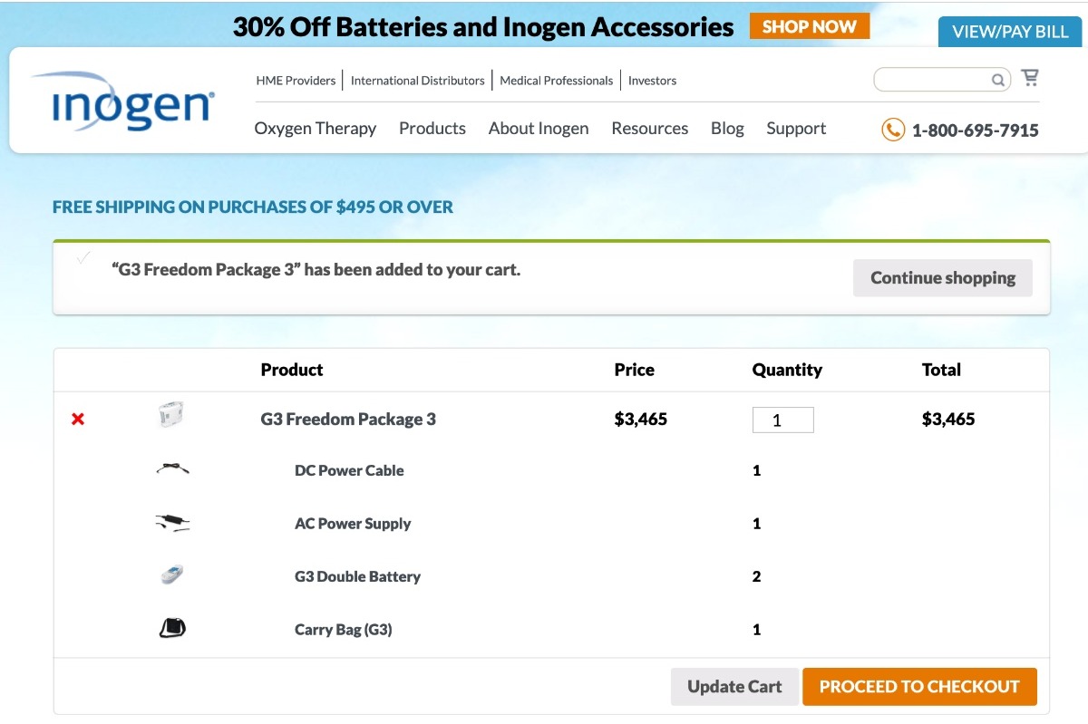
Task: Click the 30% Off Batteries banner text
Action: (x=483, y=27)
